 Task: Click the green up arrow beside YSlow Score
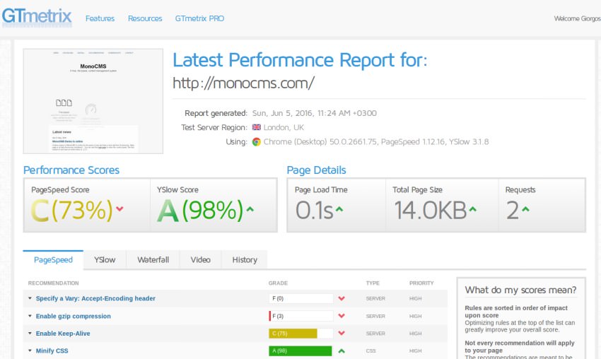coord(250,208)
